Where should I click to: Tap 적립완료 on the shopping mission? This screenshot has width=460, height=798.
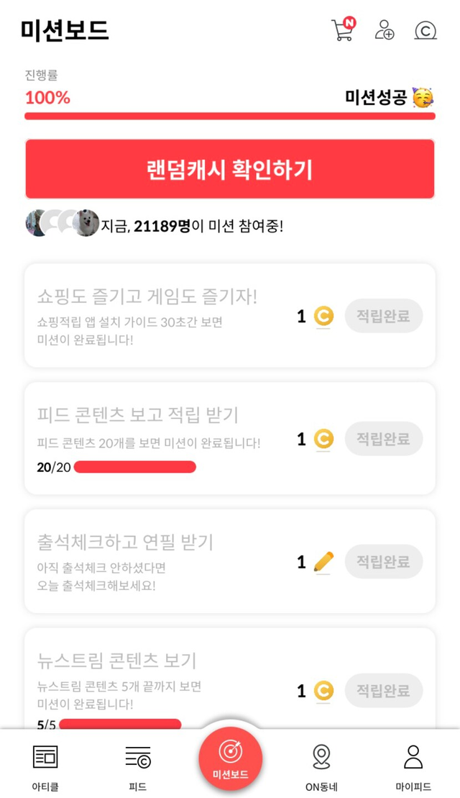click(384, 316)
